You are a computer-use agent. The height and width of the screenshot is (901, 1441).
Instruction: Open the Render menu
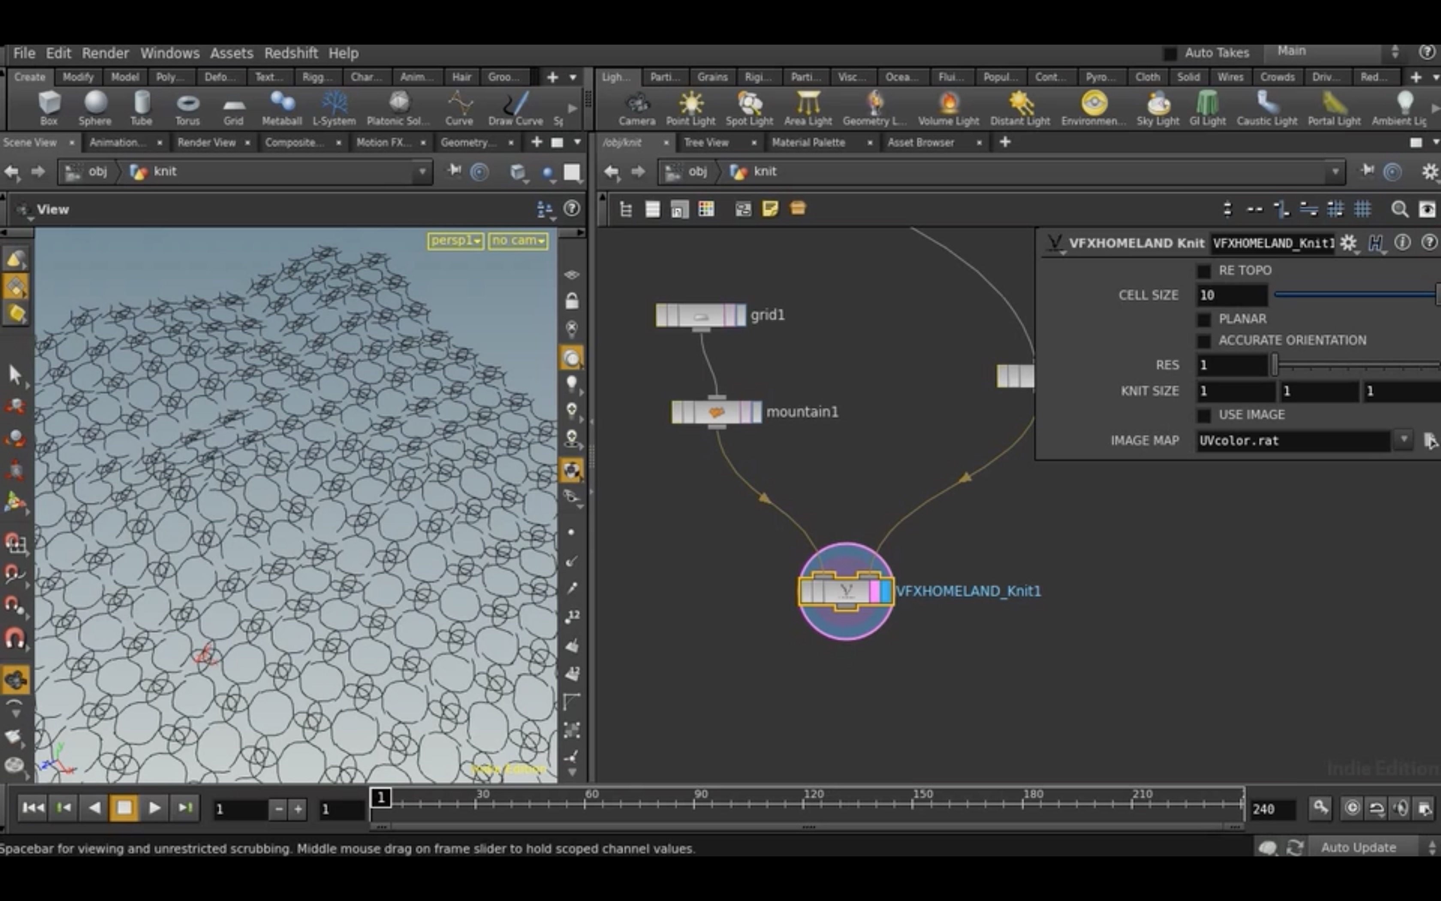point(106,53)
